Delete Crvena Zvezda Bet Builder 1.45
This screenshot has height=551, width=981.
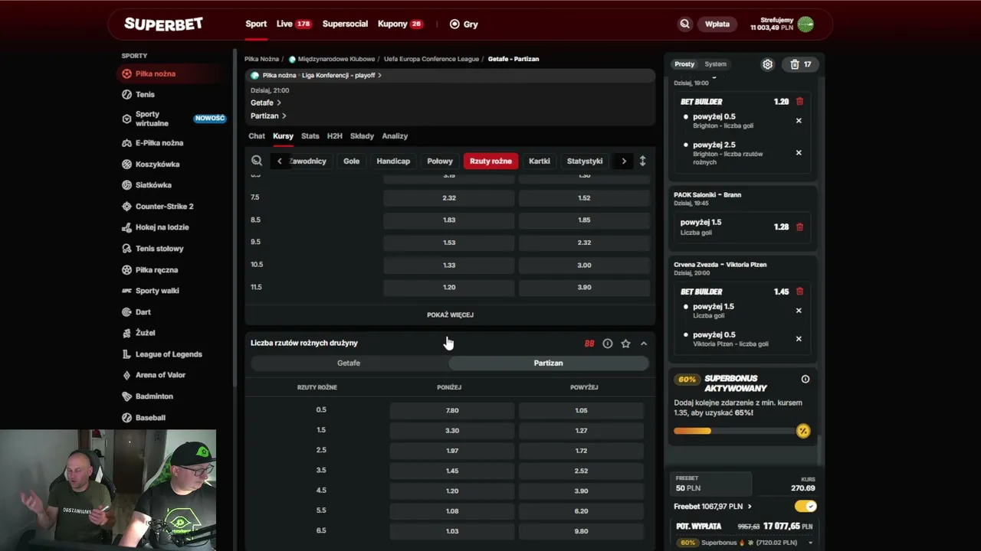coord(799,292)
